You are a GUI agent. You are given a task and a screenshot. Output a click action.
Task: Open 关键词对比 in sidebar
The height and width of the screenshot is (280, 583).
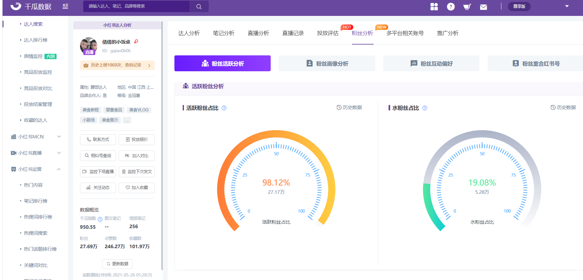(36, 265)
